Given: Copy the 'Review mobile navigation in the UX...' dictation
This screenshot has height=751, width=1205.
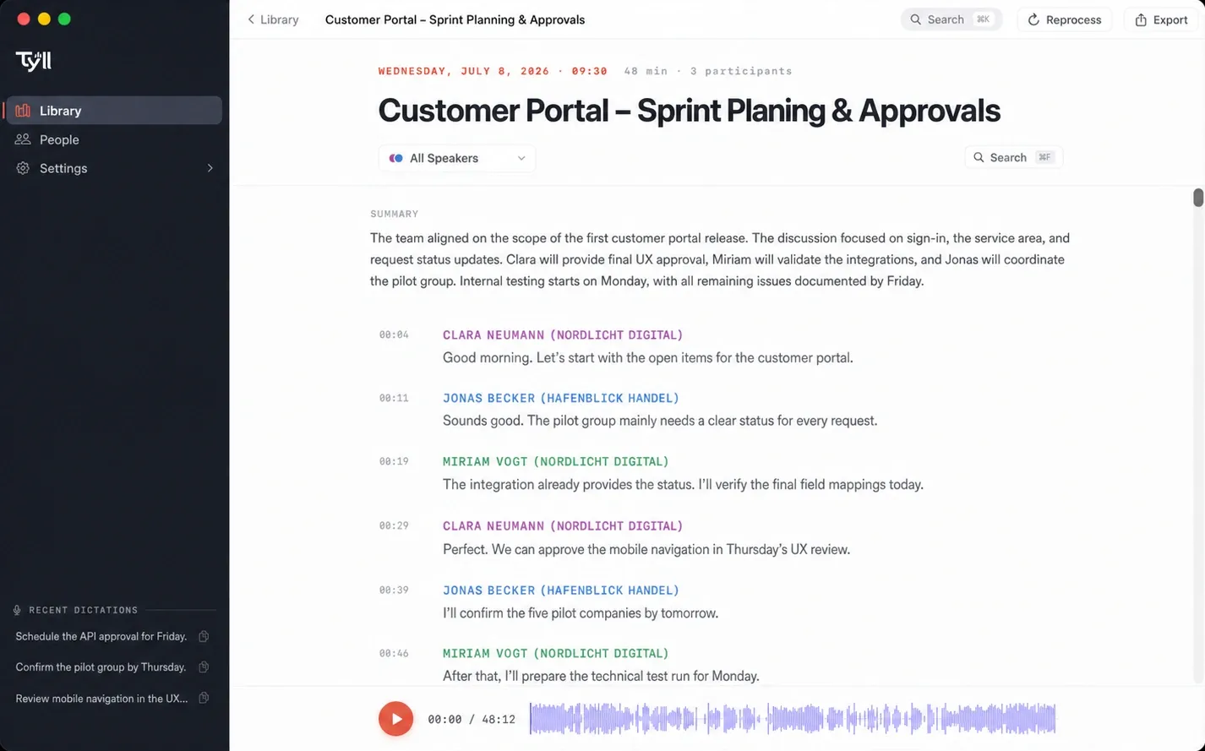Looking at the screenshot, I should (204, 698).
